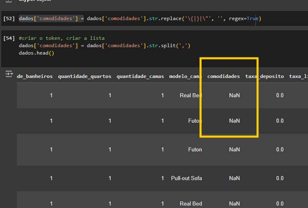308x208 pixels.
Task: Click the NaN cell in the third row
Action: 234,149
